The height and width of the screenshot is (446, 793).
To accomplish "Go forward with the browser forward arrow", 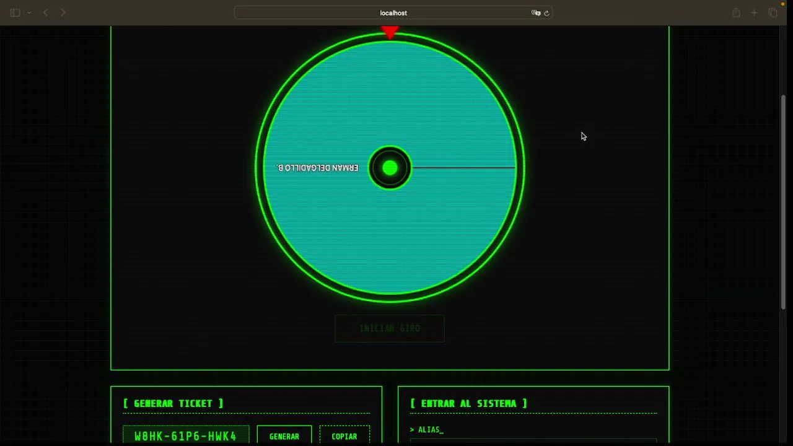I will 63,12.
